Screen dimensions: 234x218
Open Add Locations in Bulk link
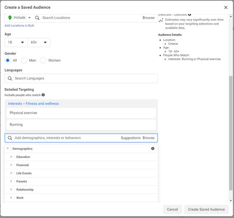[x=19, y=25]
